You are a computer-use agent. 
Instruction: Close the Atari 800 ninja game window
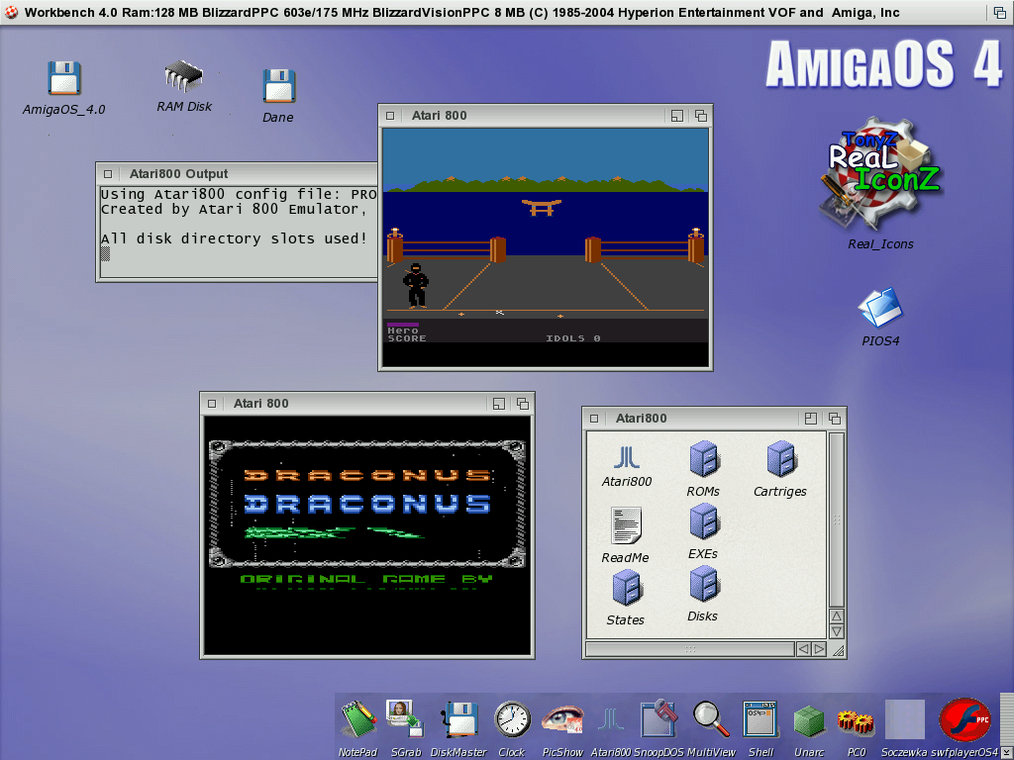coord(390,116)
